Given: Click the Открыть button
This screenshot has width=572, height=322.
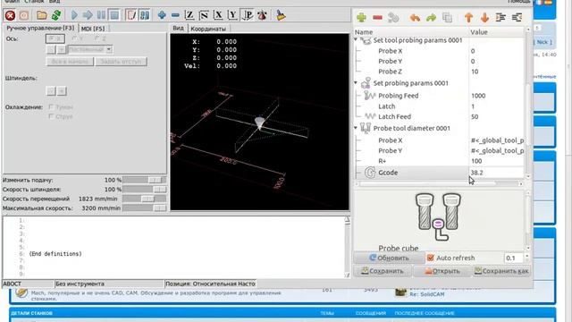Looking at the screenshot, I should (x=442, y=271).
